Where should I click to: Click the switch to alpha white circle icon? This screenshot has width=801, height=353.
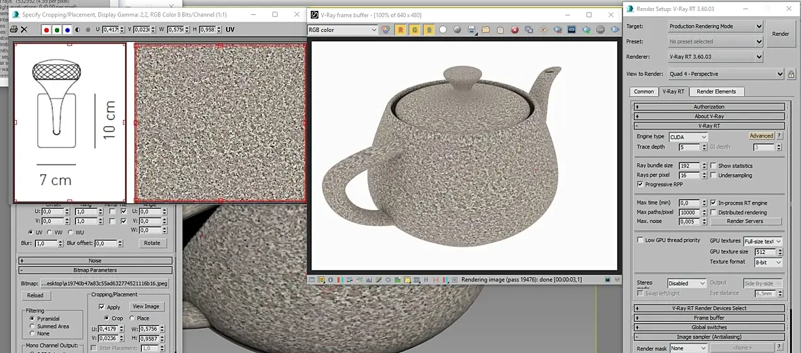443,30
